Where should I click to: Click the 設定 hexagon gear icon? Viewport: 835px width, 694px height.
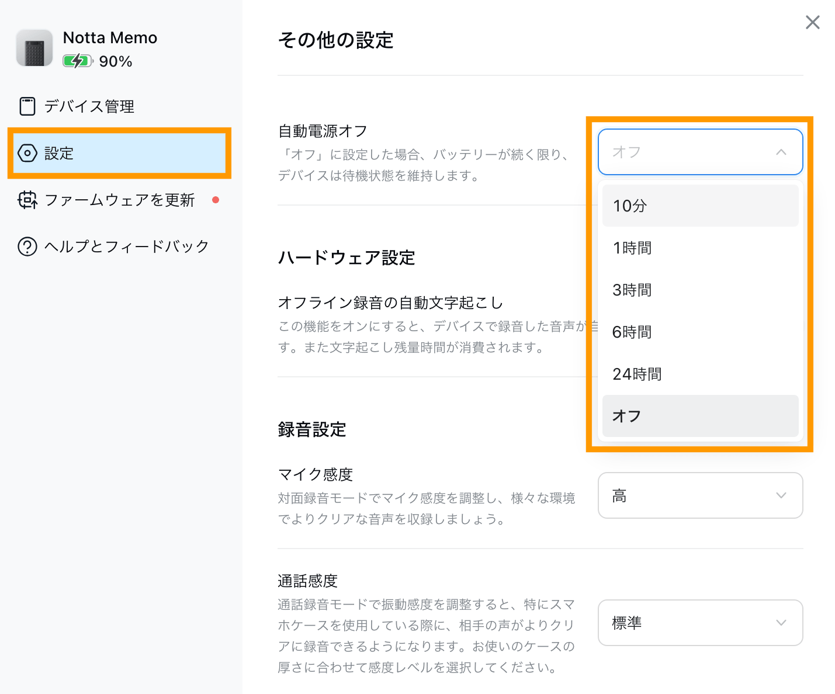coord(27,153)
